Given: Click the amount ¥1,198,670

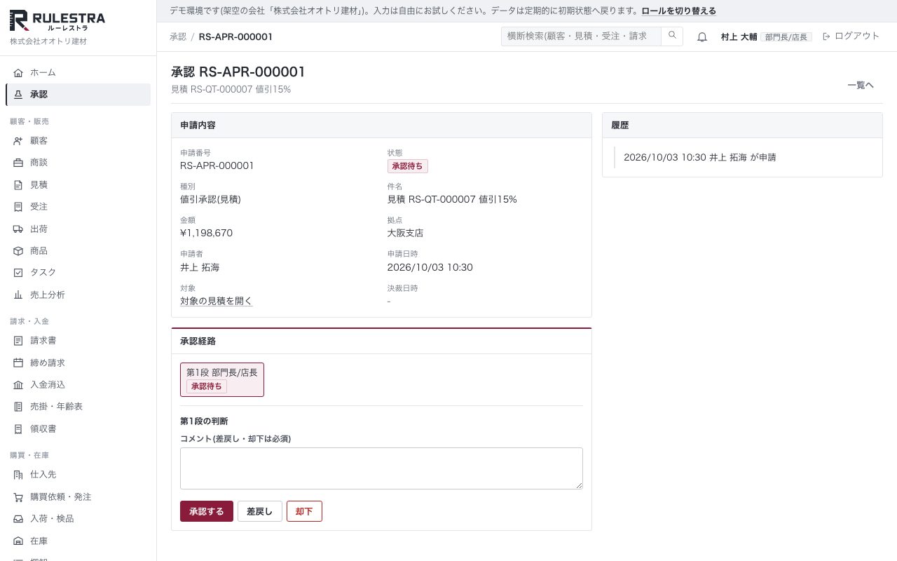Looking at the screenshot, I should pos(206,233).
